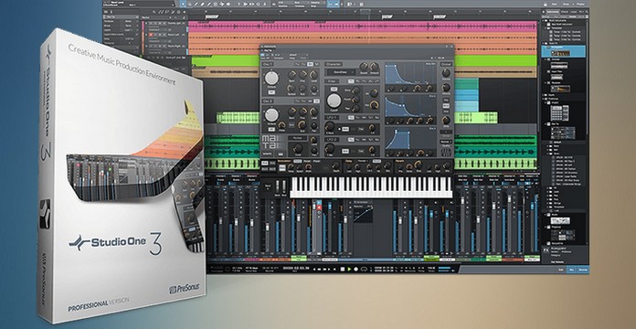This screenshot has width=636, height=329.
Task: Click the green Play button in transport
Action: pos(349,269)
